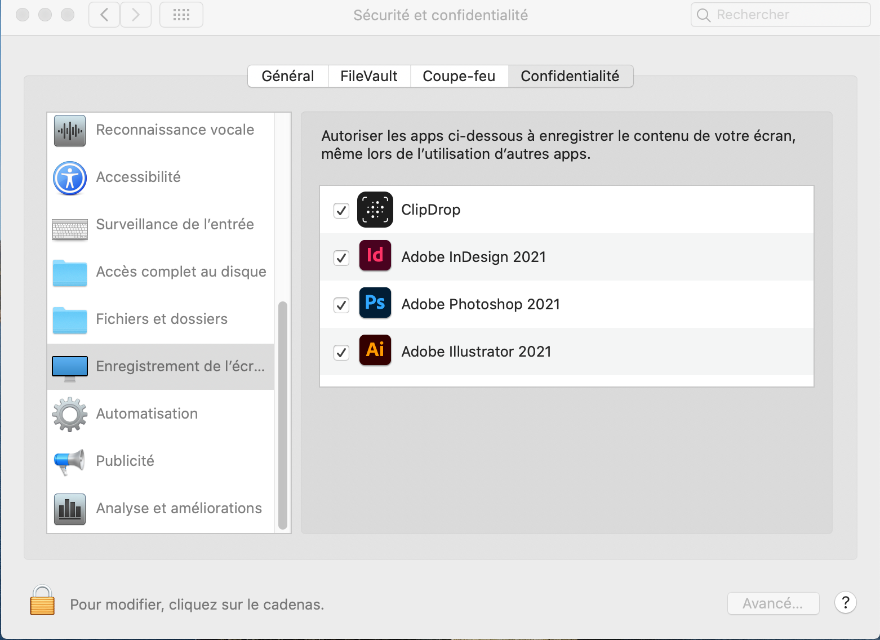
Task: Go back with the left chevron button
Action: point(104,15)
